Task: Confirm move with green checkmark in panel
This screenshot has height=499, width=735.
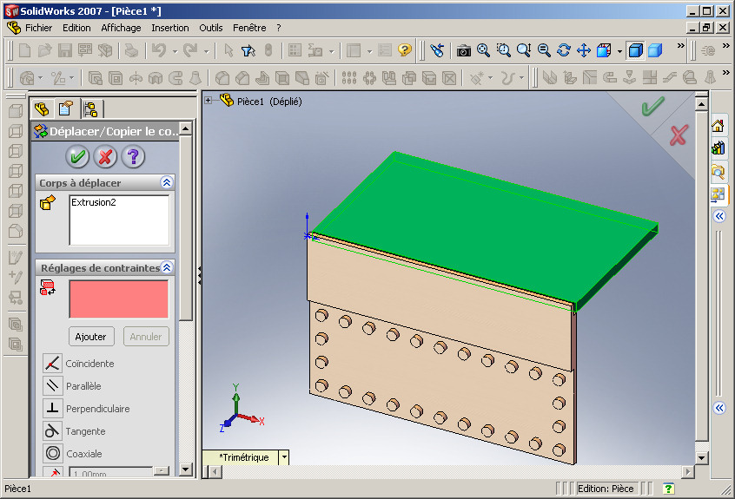Action: 77,156
